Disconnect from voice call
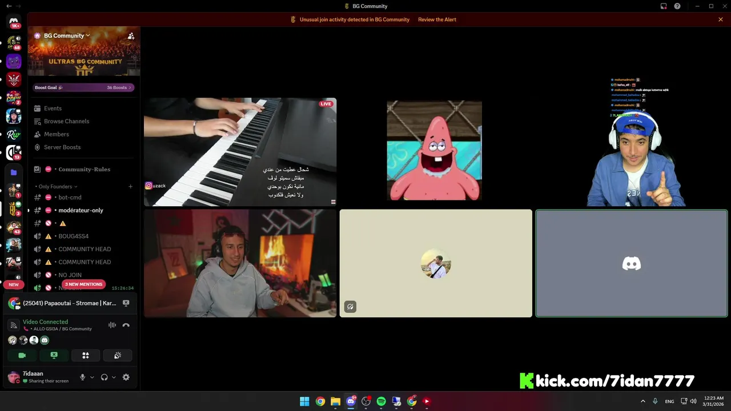The image size is (731, 411). (126, 325)
